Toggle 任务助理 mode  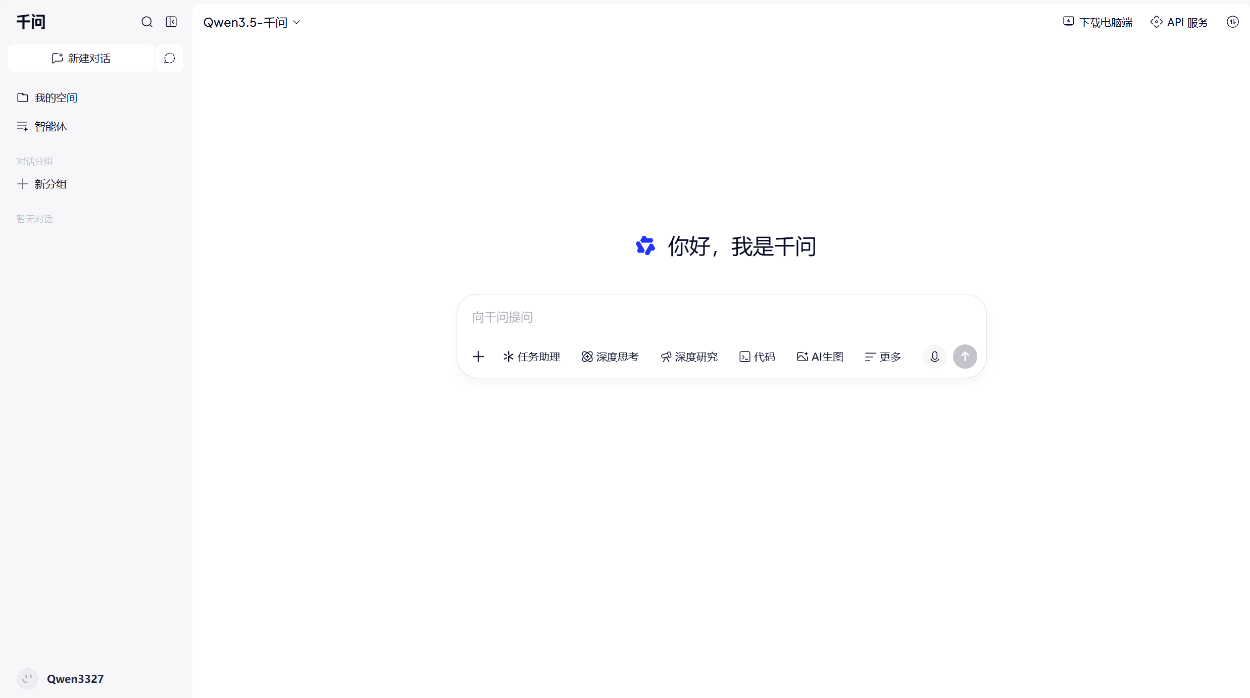click(x=531, y=357)
